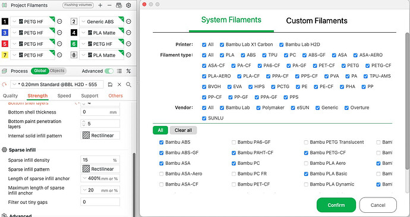Toggle the Advanced mode switch
Viewport: 410px width, 217px height.
(x=109, y=71)
